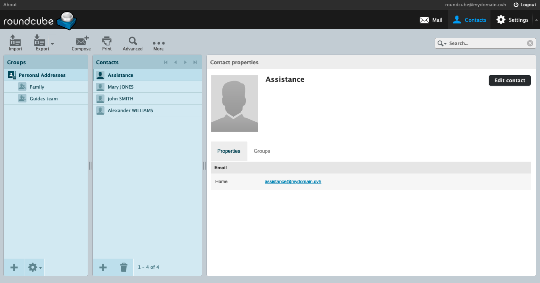Click the add contact plus button
The width and height of the screenshot is (540, 283).
click(103, 267)
